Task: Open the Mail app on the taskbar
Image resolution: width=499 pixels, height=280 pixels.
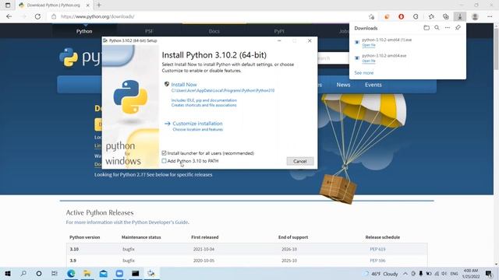Action: coord(103,273)
